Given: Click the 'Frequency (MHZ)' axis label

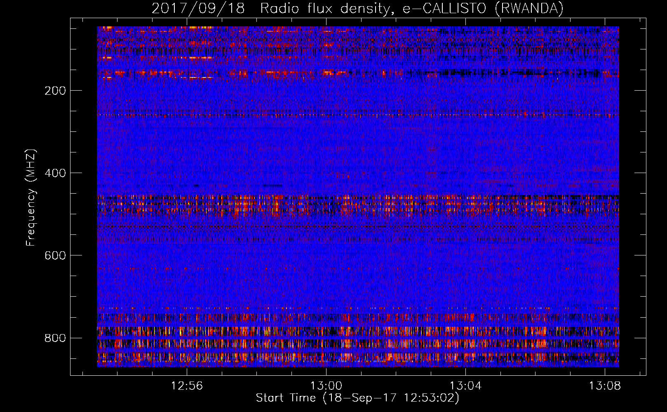Looking at the screenshot, I should [31, 197].
